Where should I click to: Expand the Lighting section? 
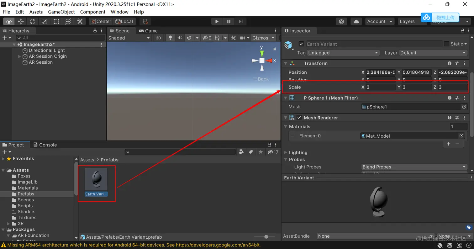(x=286, y=153)
